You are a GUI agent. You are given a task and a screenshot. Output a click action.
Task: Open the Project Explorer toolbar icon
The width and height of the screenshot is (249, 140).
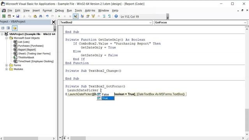[82, 16]
